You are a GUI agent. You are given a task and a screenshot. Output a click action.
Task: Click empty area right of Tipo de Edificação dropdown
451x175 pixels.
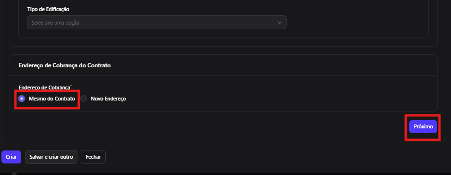357,23
